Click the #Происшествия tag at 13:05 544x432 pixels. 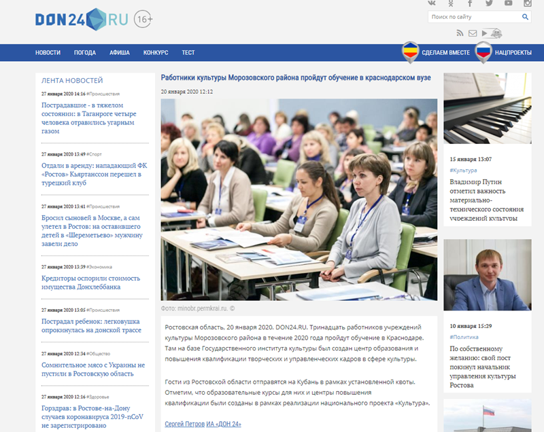pos(103,310)
